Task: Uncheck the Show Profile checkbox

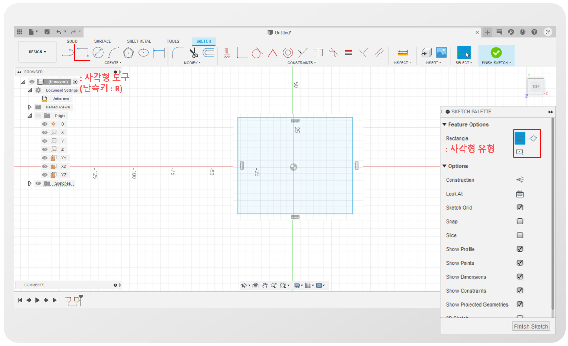Action: pos(520,249)
